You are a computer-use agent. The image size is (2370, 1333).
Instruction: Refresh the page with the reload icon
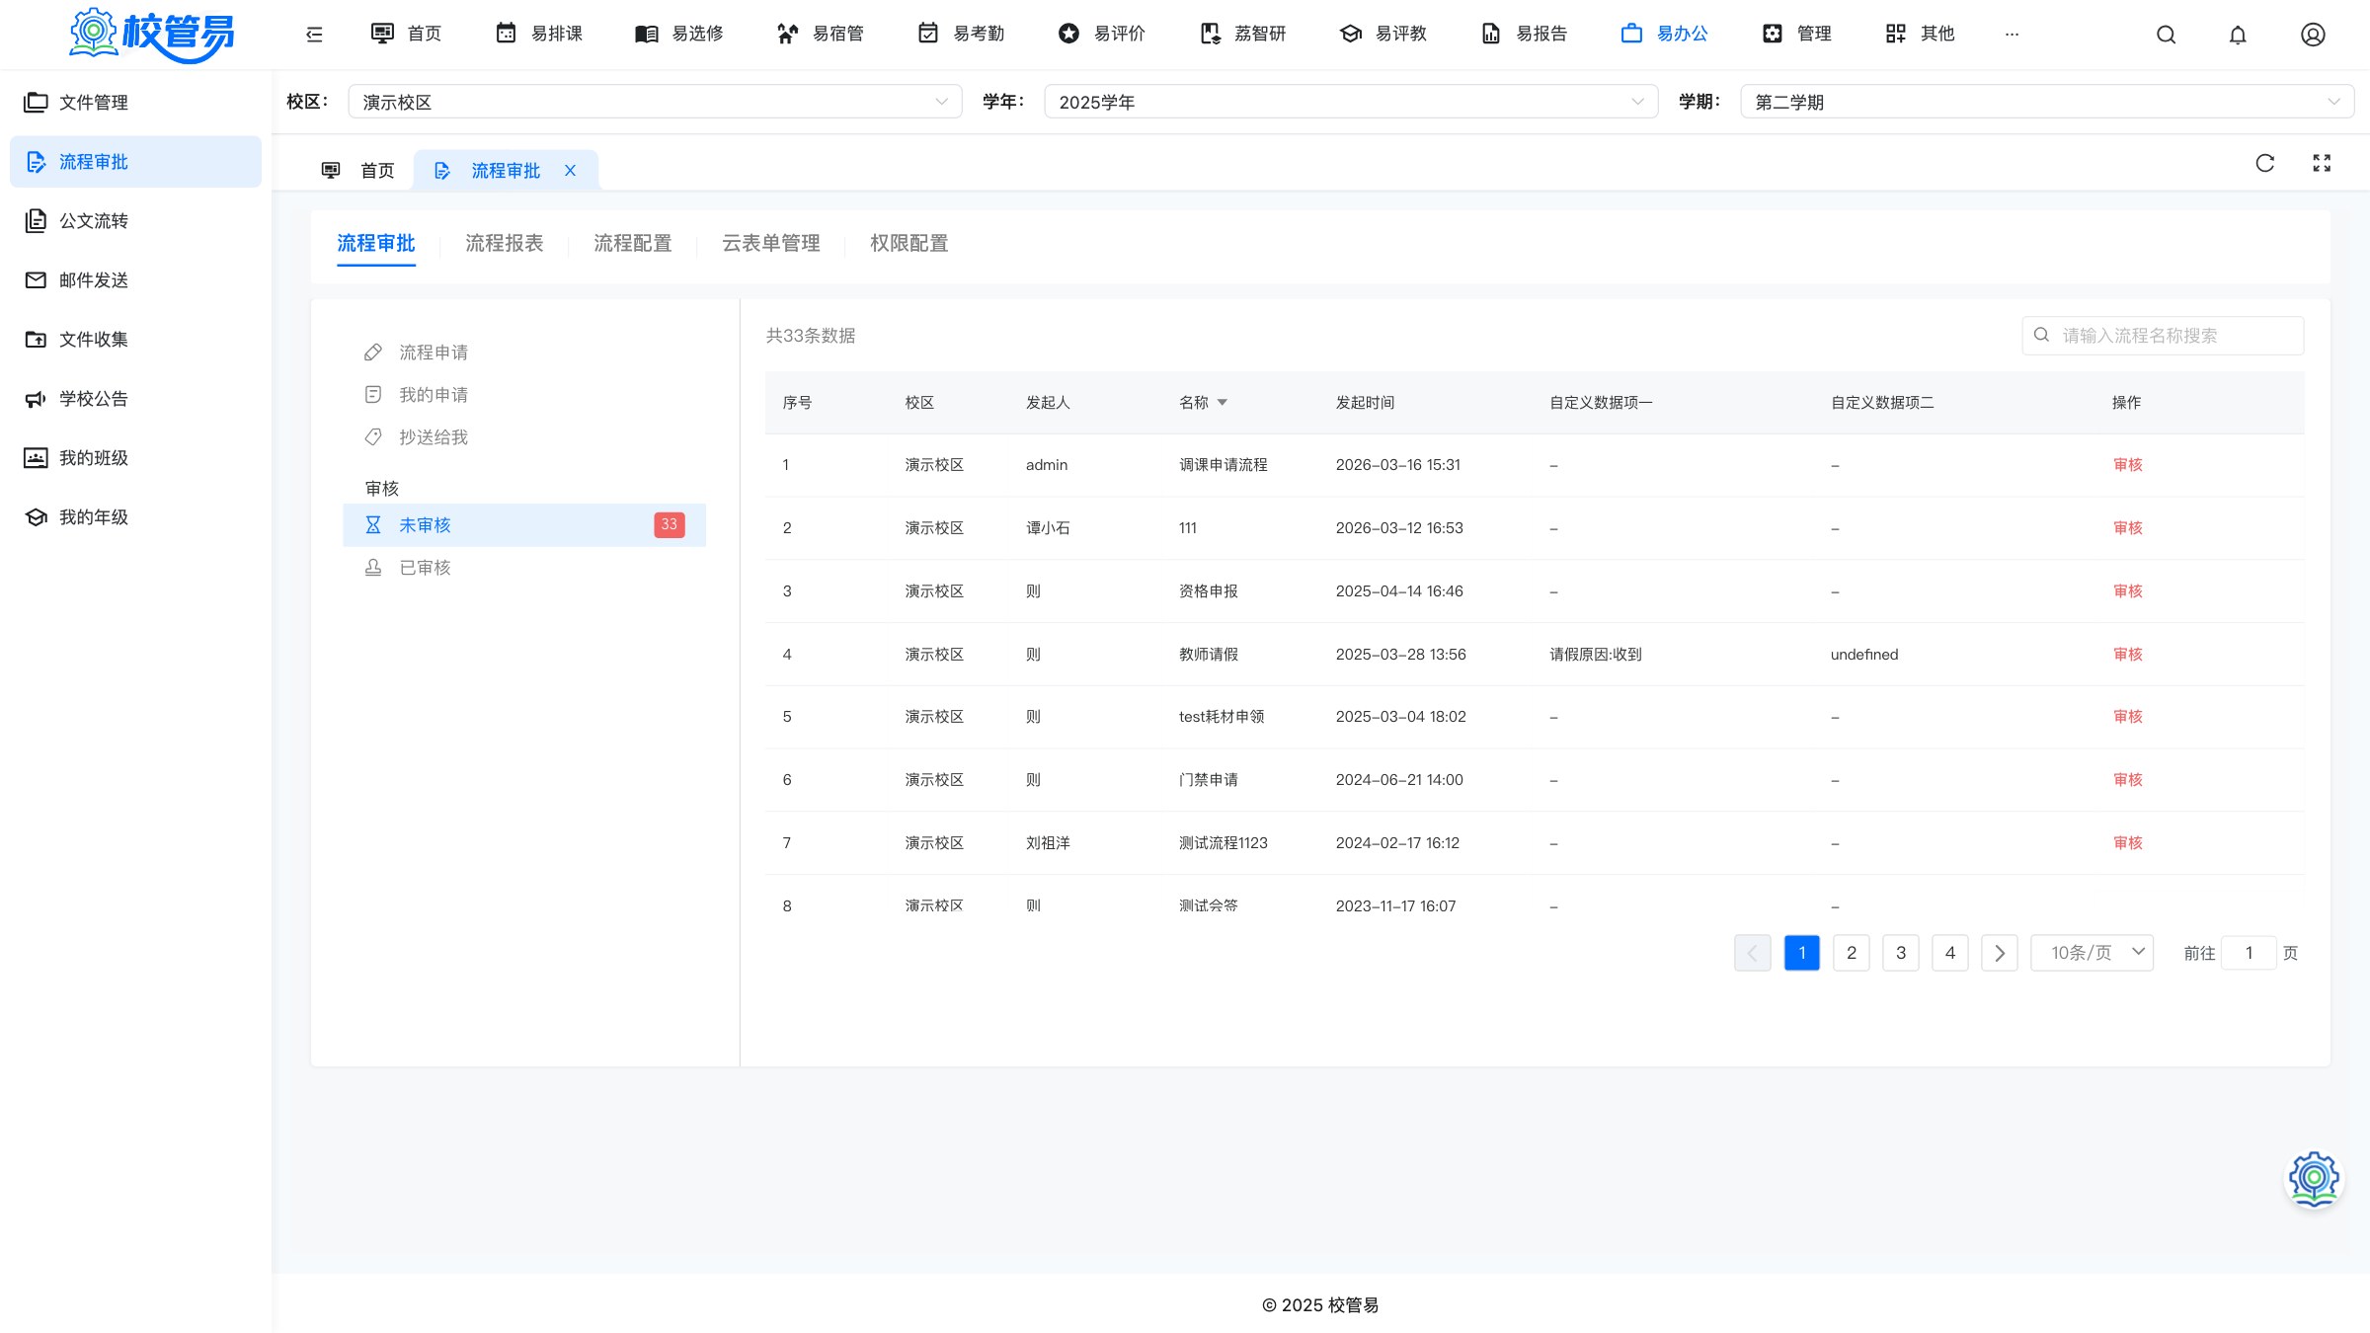(x=2265, y=163)
